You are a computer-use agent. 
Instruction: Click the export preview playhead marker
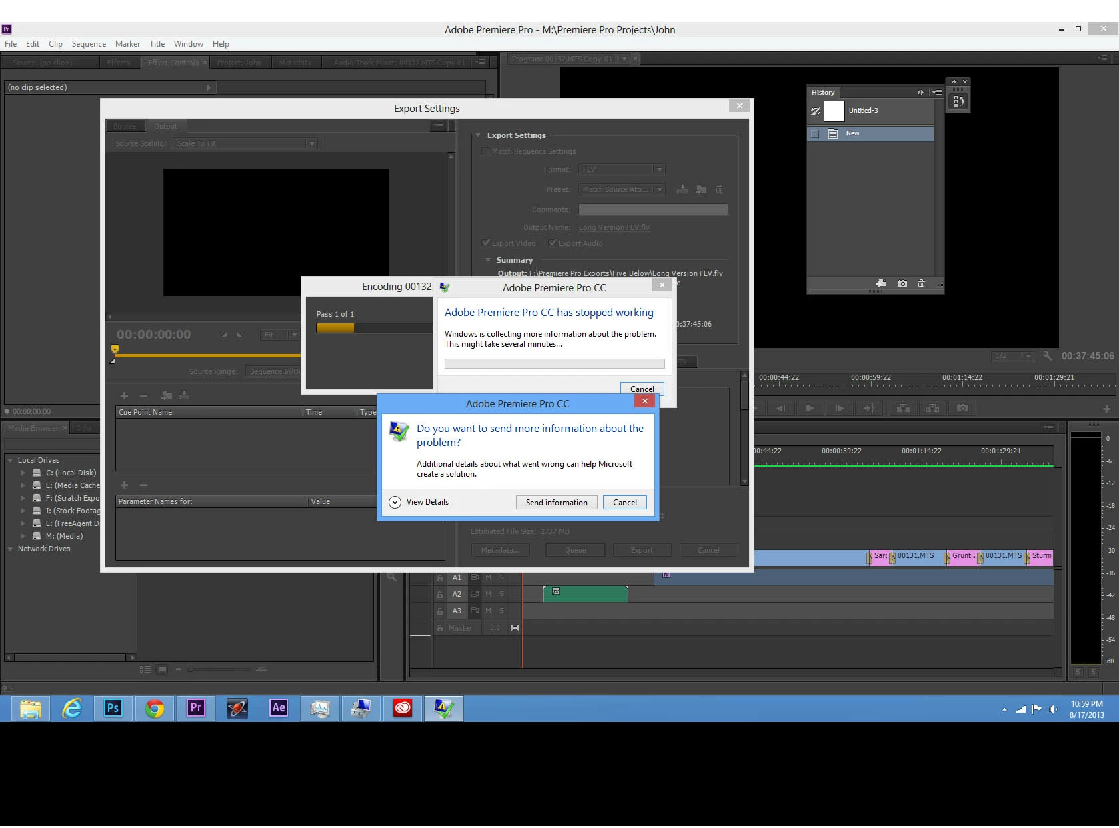coord(115,349)
